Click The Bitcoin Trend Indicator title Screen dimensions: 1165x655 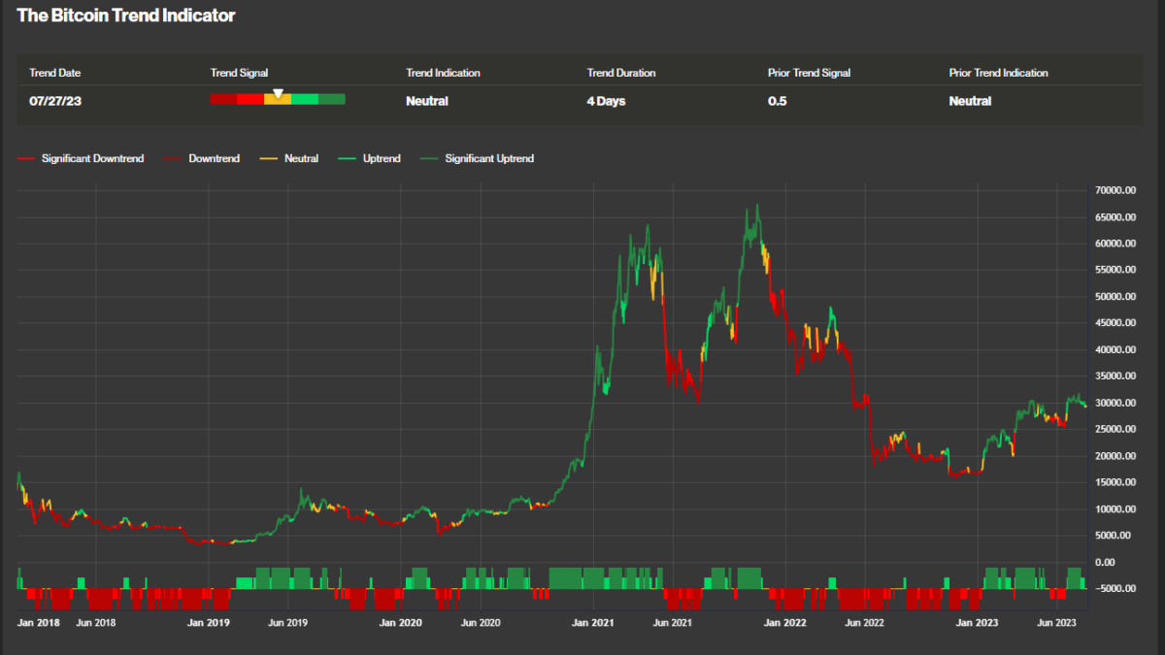click(126, 16)
